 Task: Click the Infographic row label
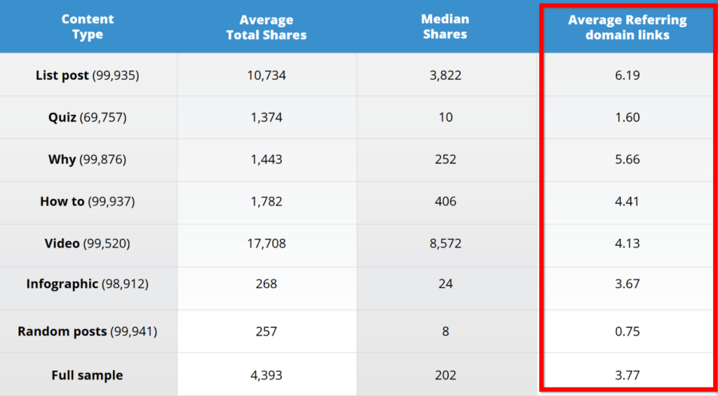pyautogui.click(x=88, y=284)
